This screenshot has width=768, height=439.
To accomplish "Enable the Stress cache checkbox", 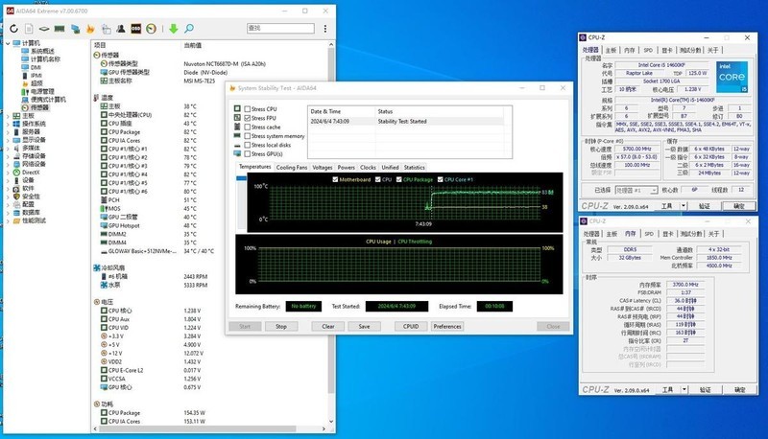I will tap(248, 127).
